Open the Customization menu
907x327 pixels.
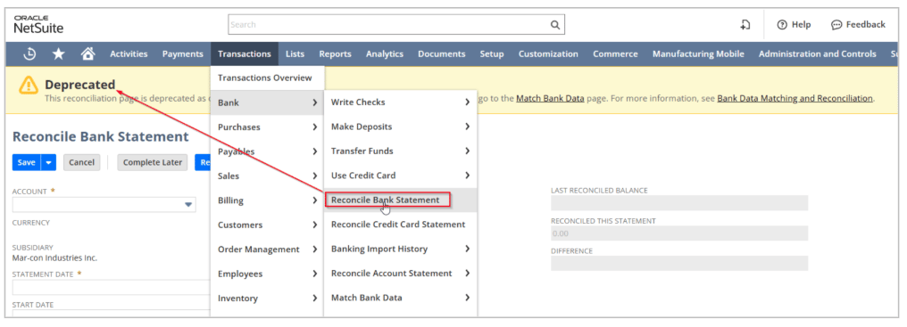click(x=548, y=53)
